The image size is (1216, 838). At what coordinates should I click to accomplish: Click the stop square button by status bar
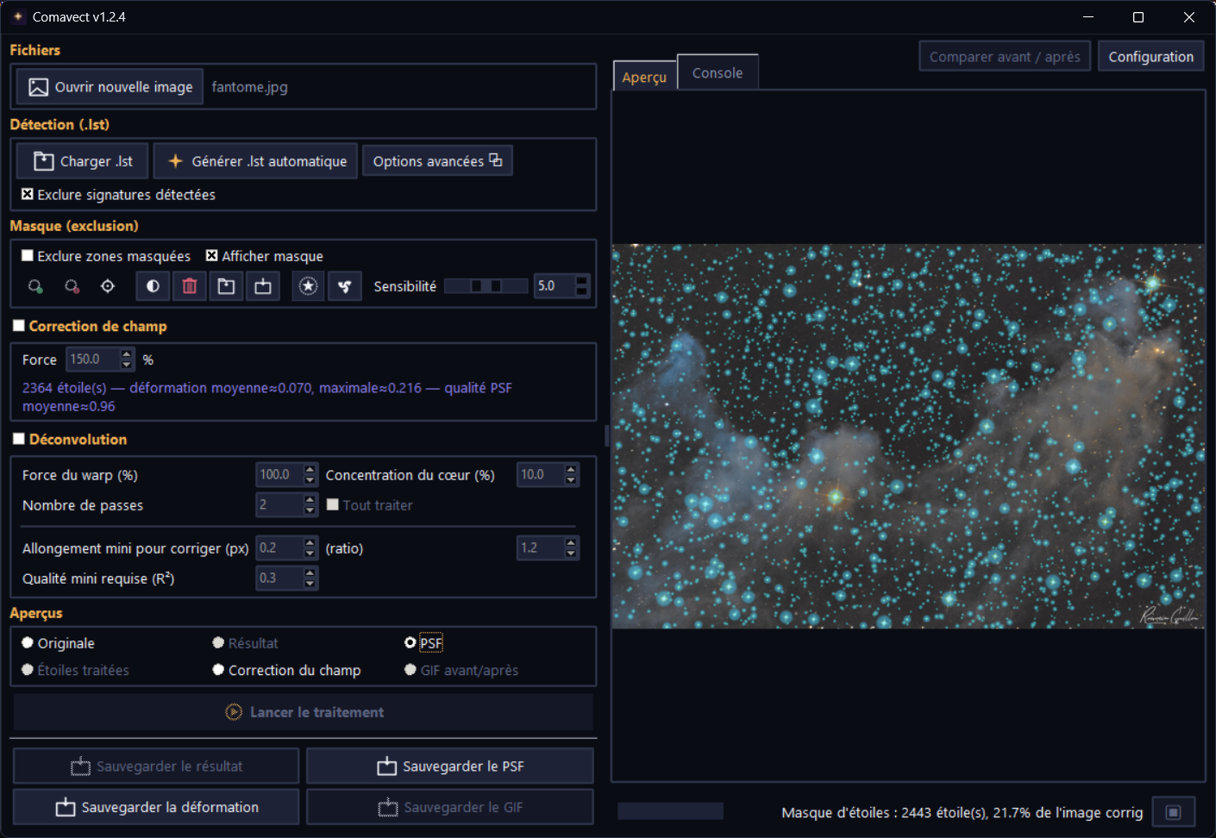[x=1173, y=812]
